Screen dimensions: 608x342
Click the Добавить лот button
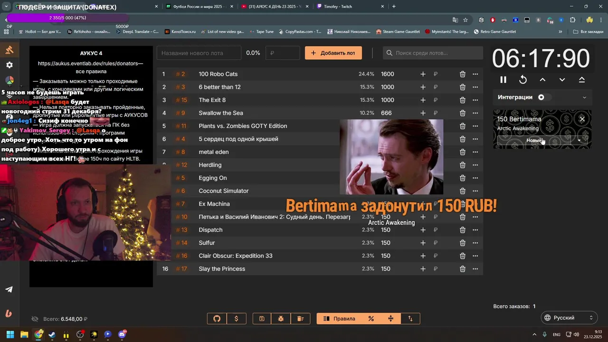click(333, 53)
